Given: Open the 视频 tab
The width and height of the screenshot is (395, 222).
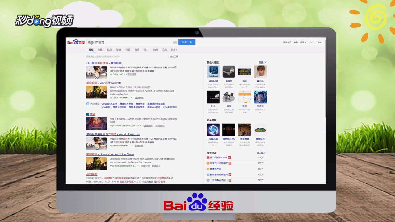Looking at the screenshot, I should pos(128,50).
